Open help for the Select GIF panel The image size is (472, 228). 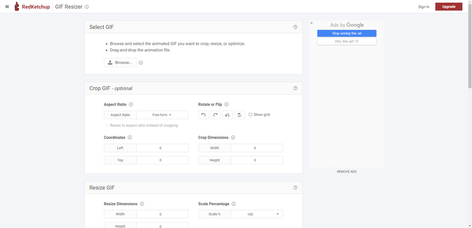click(295, 27)
